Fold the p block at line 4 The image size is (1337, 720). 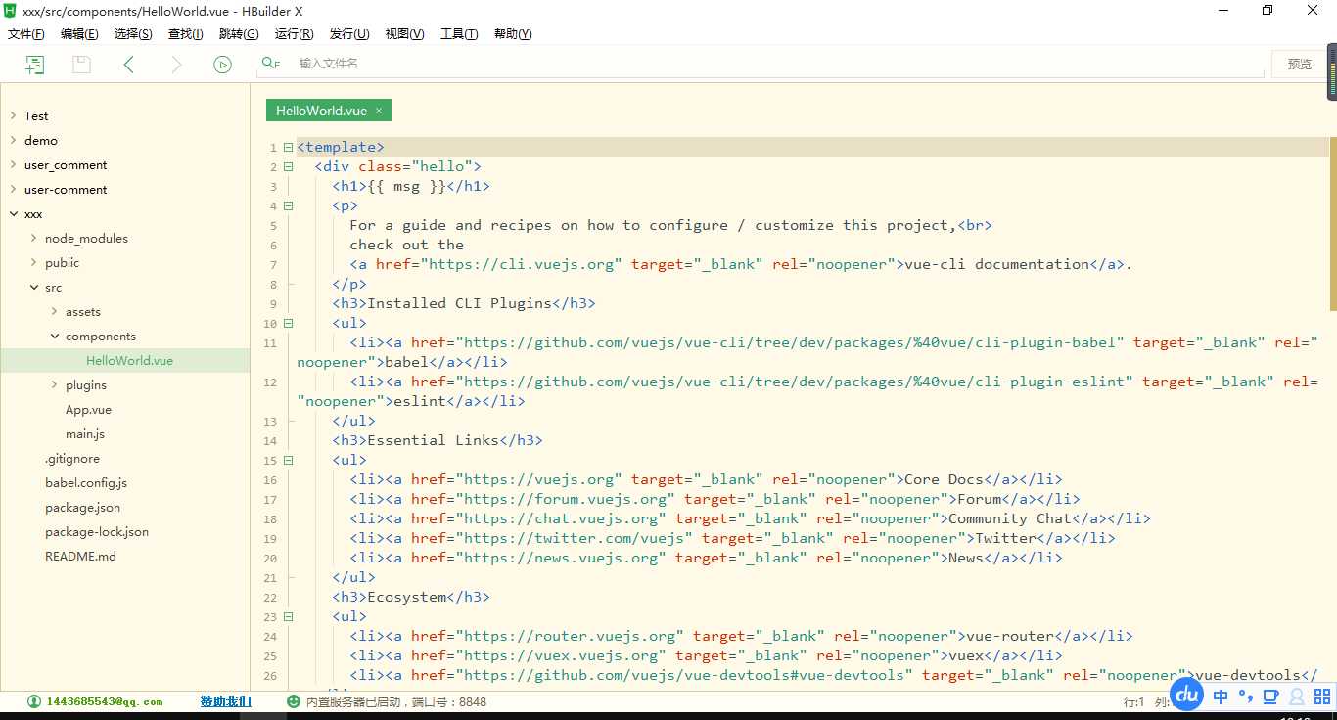click(288, 205)
